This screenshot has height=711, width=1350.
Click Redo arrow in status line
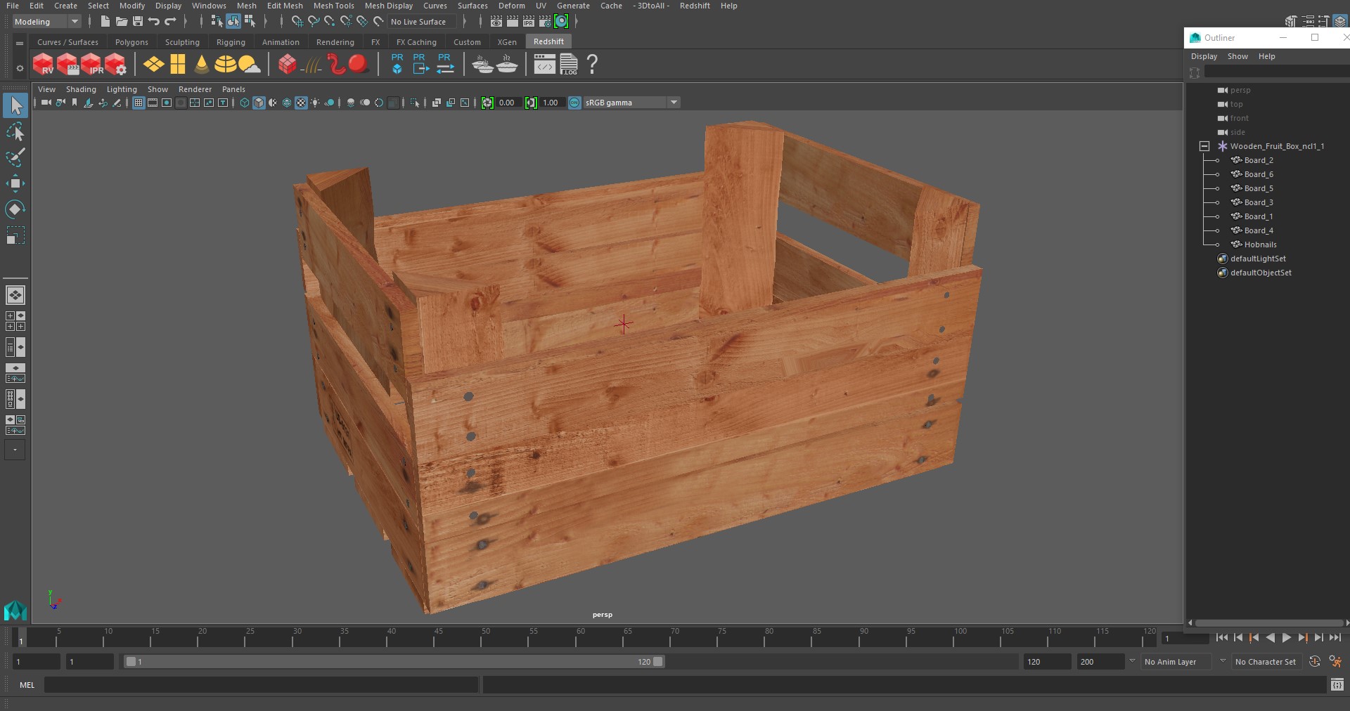pyautogui.click(x=170, y=22)
